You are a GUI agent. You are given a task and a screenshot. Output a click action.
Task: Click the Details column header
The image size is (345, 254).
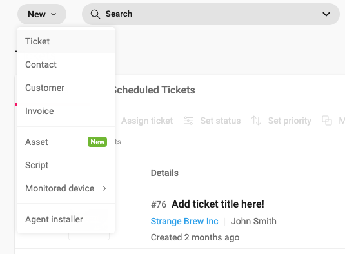pos(164,173)
